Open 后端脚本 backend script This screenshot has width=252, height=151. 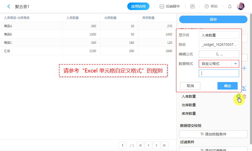coord(170,7)
